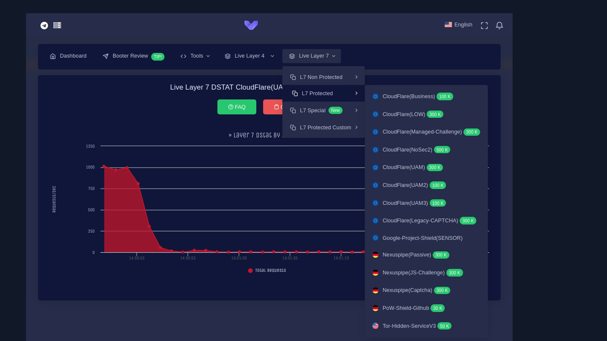
Task: Click the server list icon in header
Action: pyautogui.click(x=57, y=25)
